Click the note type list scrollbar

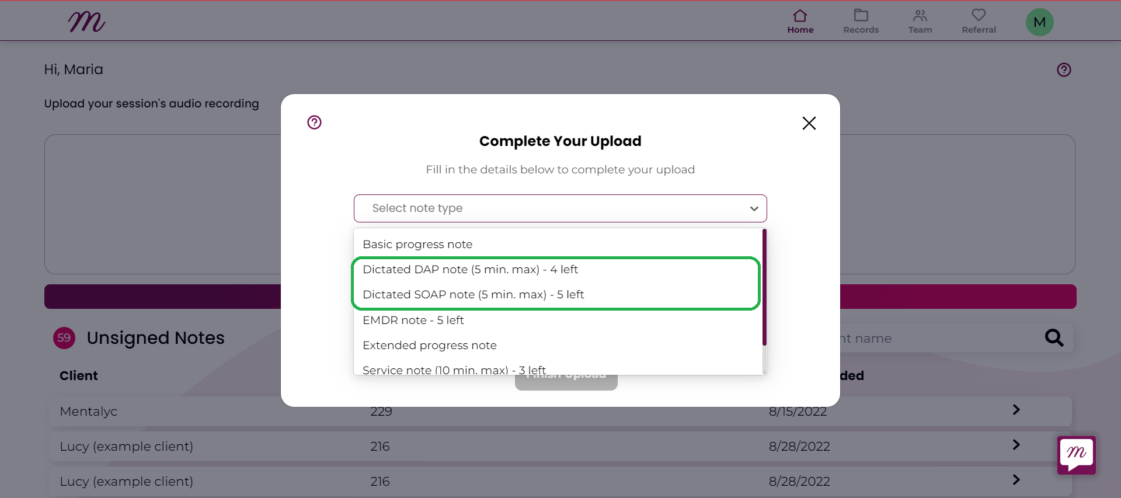pos(764,287)
